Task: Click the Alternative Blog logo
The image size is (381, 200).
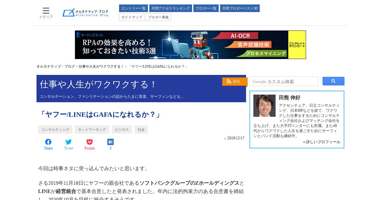Action: point(85,13)
